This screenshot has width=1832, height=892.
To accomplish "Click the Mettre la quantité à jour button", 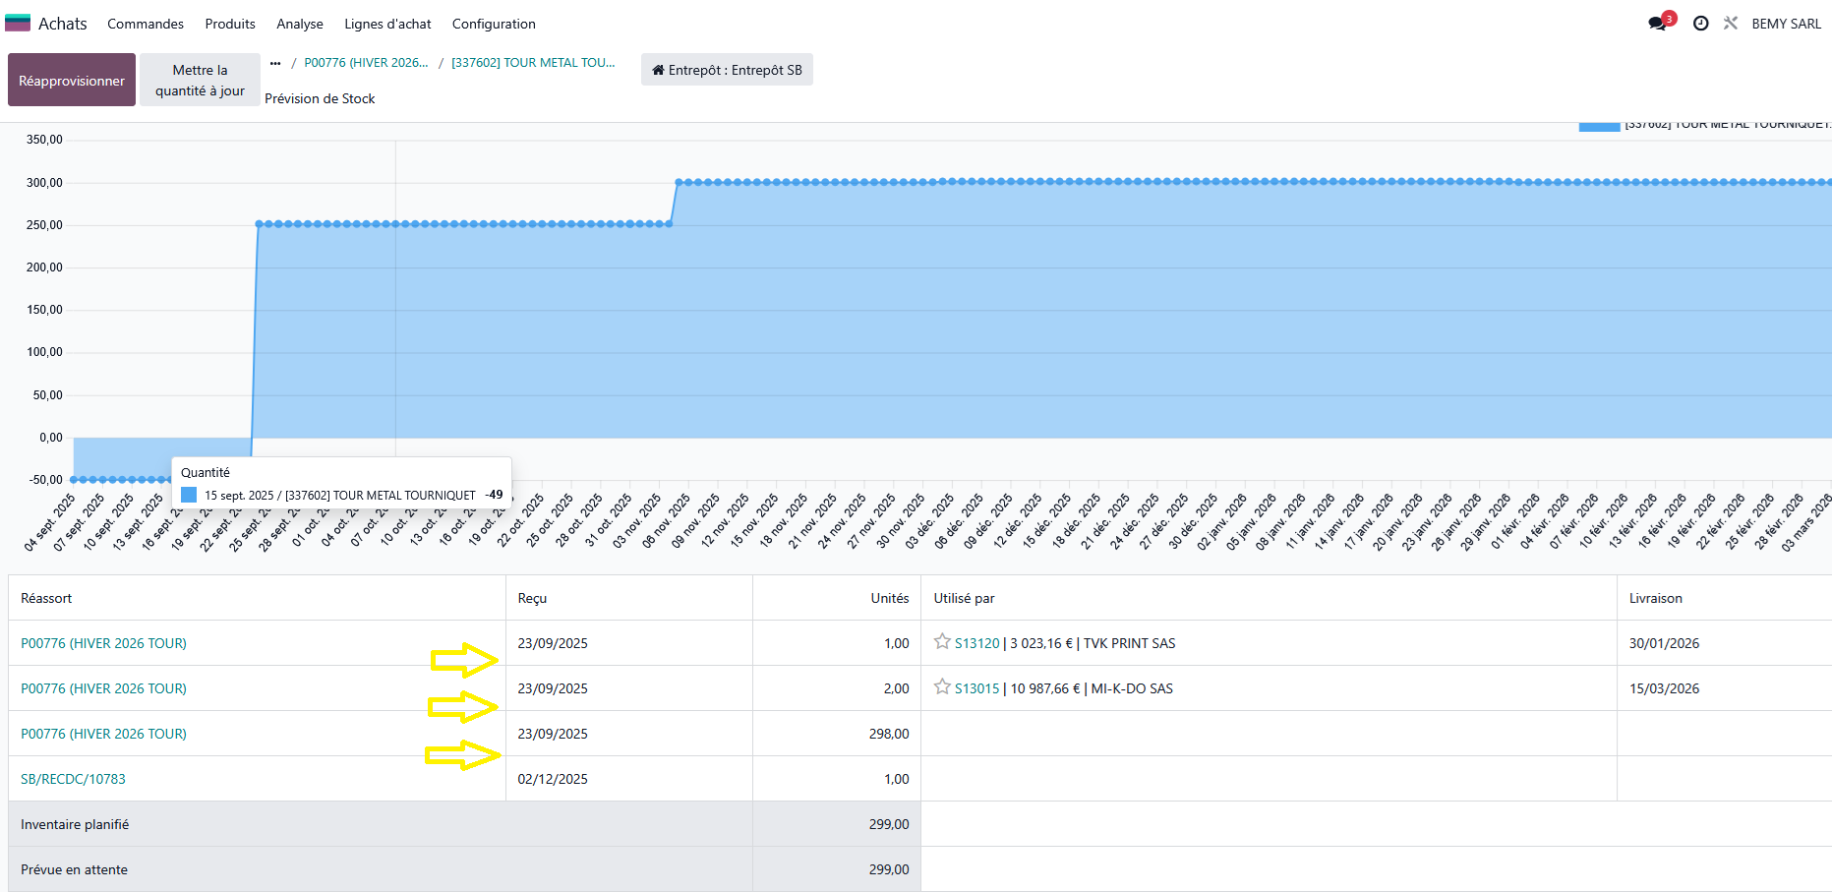I will pyautogui.click(x=200, y=81).
